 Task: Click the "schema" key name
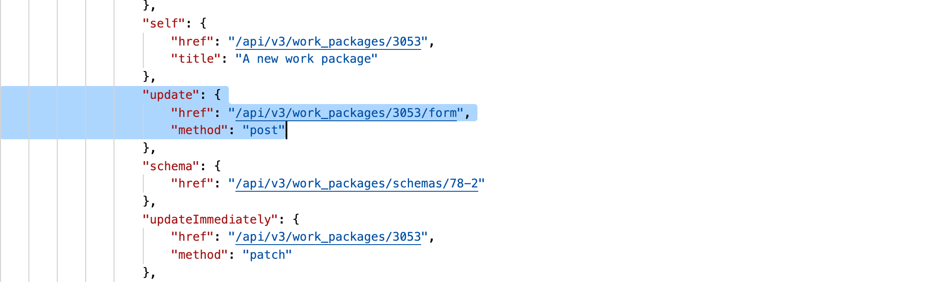pos(171,166)
